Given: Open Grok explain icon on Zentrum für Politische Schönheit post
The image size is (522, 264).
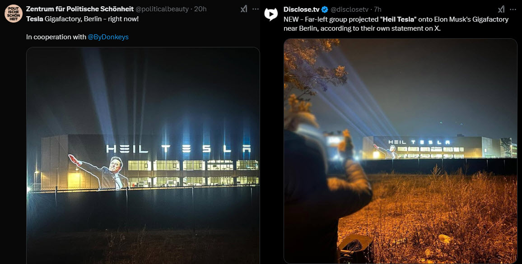Looking at the screenshot, I should point(244,9).
